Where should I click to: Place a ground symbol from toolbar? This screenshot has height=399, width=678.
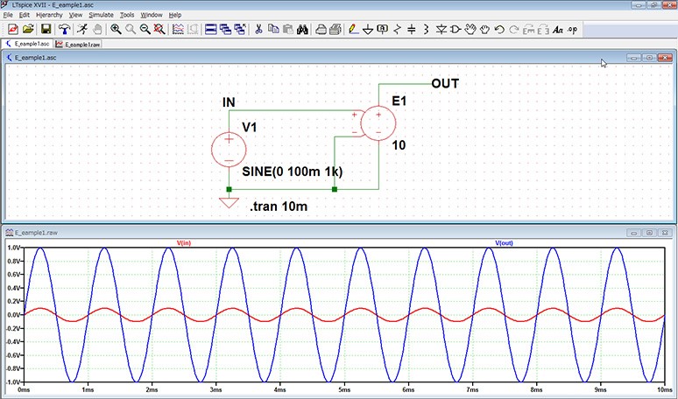point(368,30)
